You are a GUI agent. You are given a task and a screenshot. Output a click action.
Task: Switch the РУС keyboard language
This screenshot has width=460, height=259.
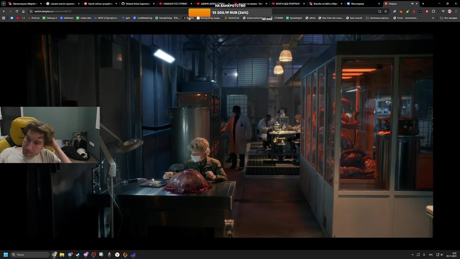[431, 255]
